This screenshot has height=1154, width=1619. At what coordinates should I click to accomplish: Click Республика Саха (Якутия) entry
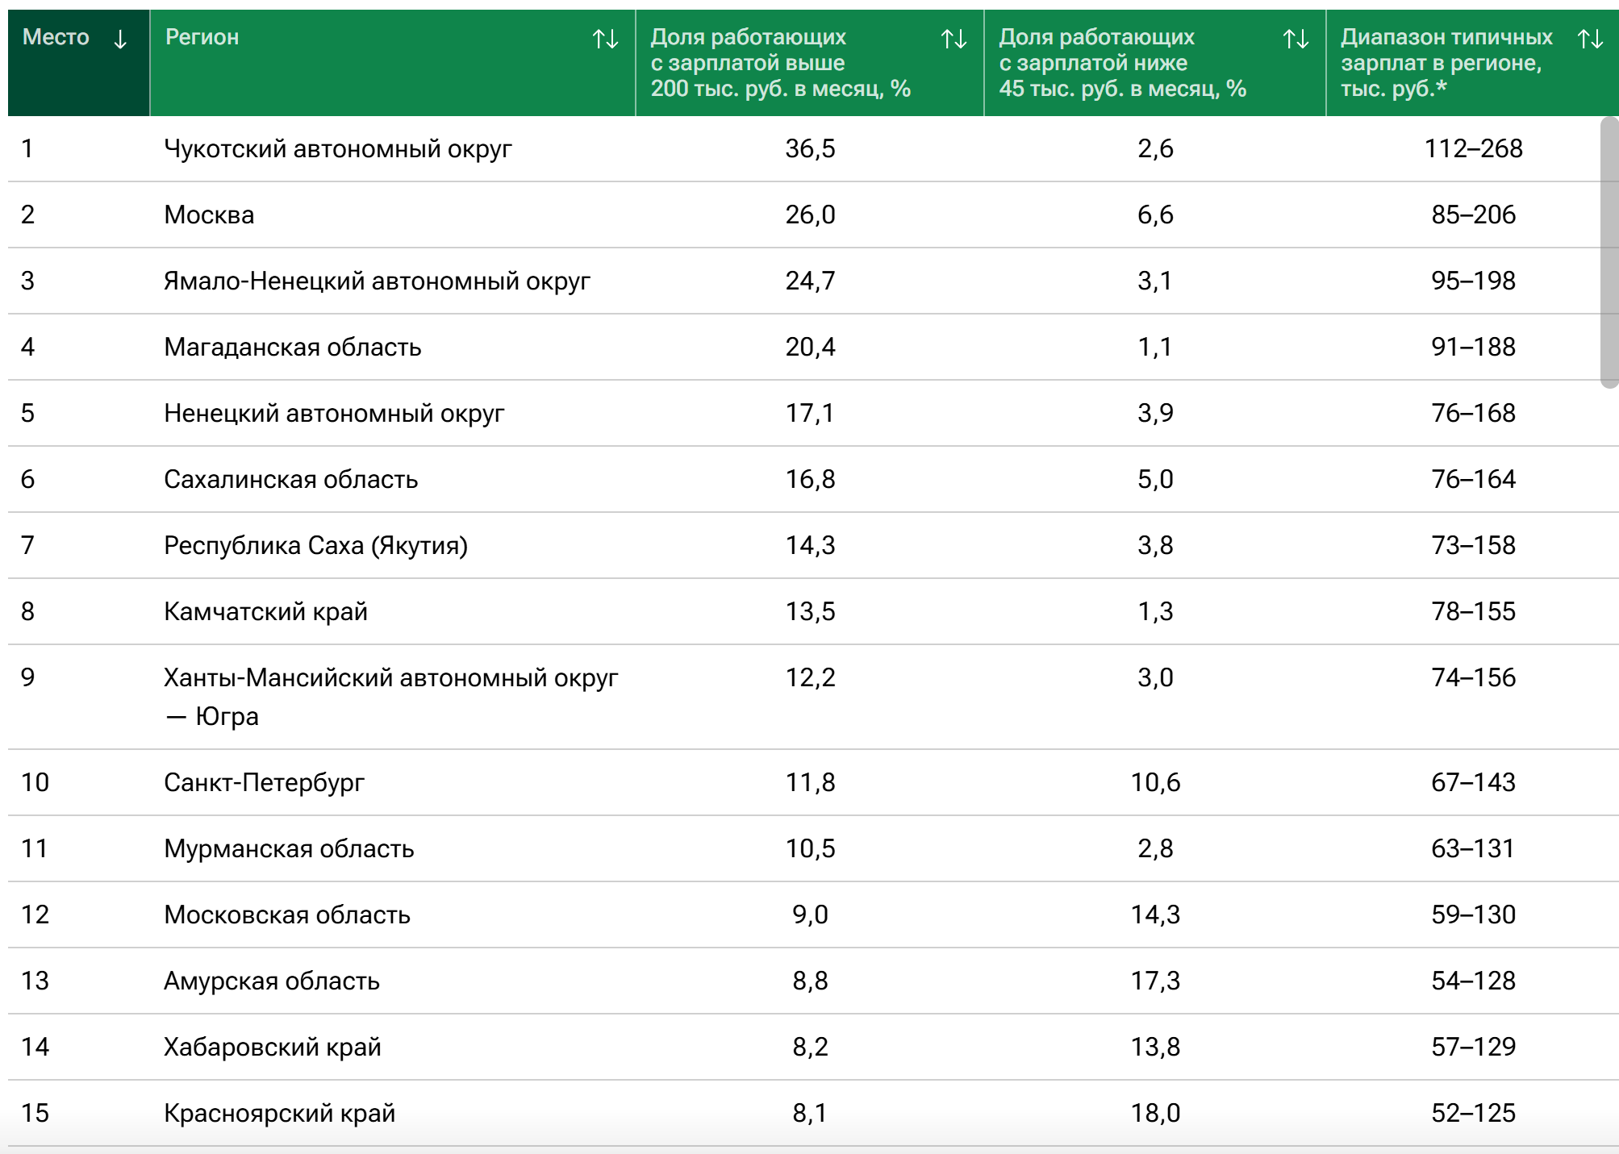(x=315, y=545)
